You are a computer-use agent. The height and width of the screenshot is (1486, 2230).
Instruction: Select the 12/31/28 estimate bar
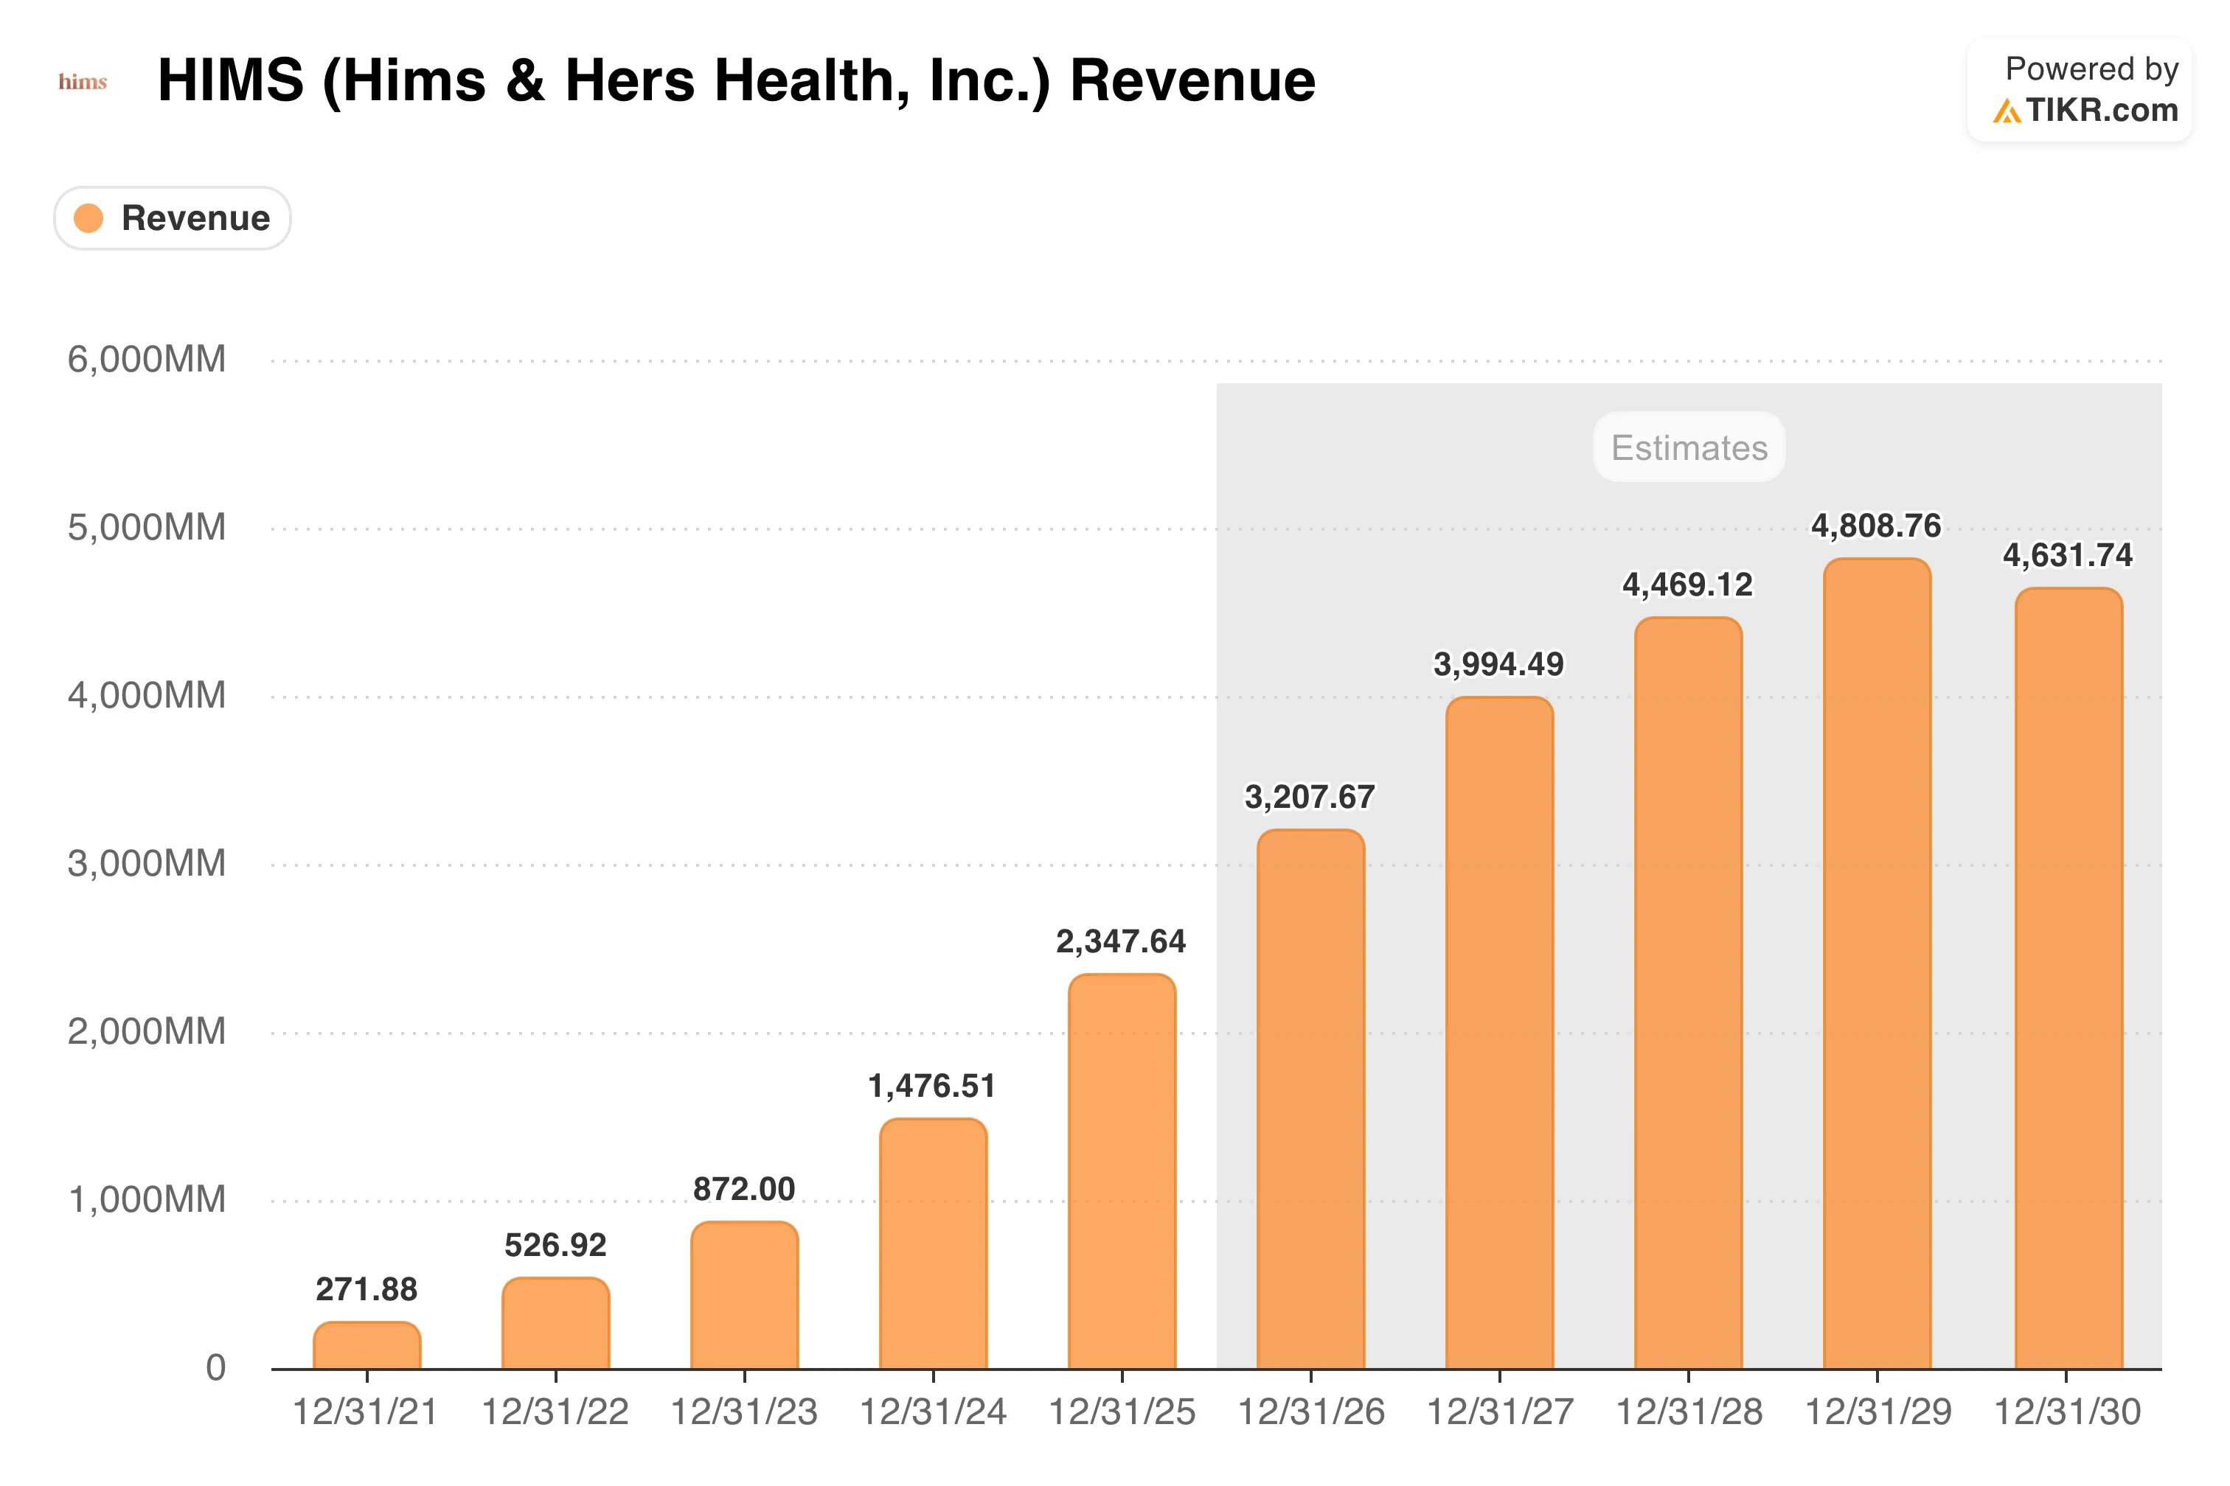point(1688,993)
